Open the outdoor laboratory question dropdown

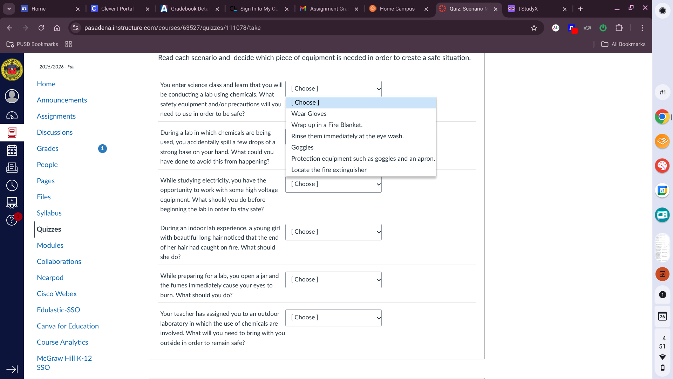point(333,317)
